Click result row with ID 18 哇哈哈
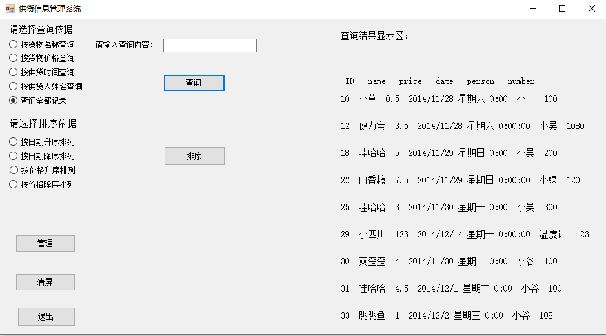Viewport: 606px width, 336px height. point(449,153)
